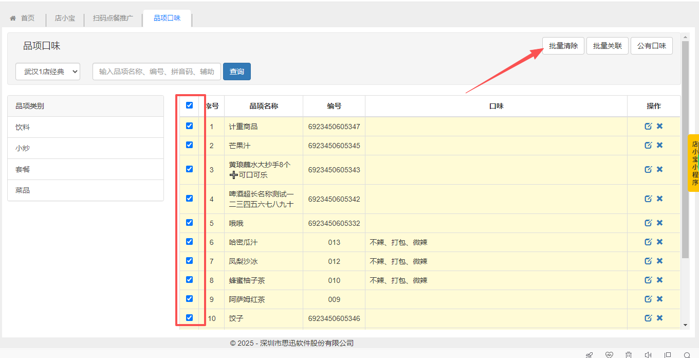Click the home icon on 首页 tab
The width and height of the screenshot is (699, 358).
coord(13,18)
